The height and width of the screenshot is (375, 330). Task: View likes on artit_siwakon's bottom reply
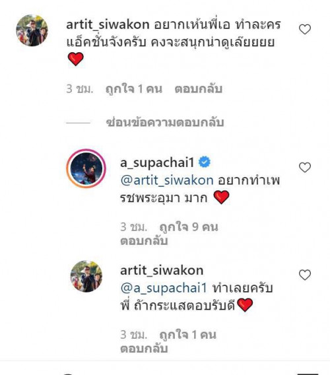click(187, 335)
